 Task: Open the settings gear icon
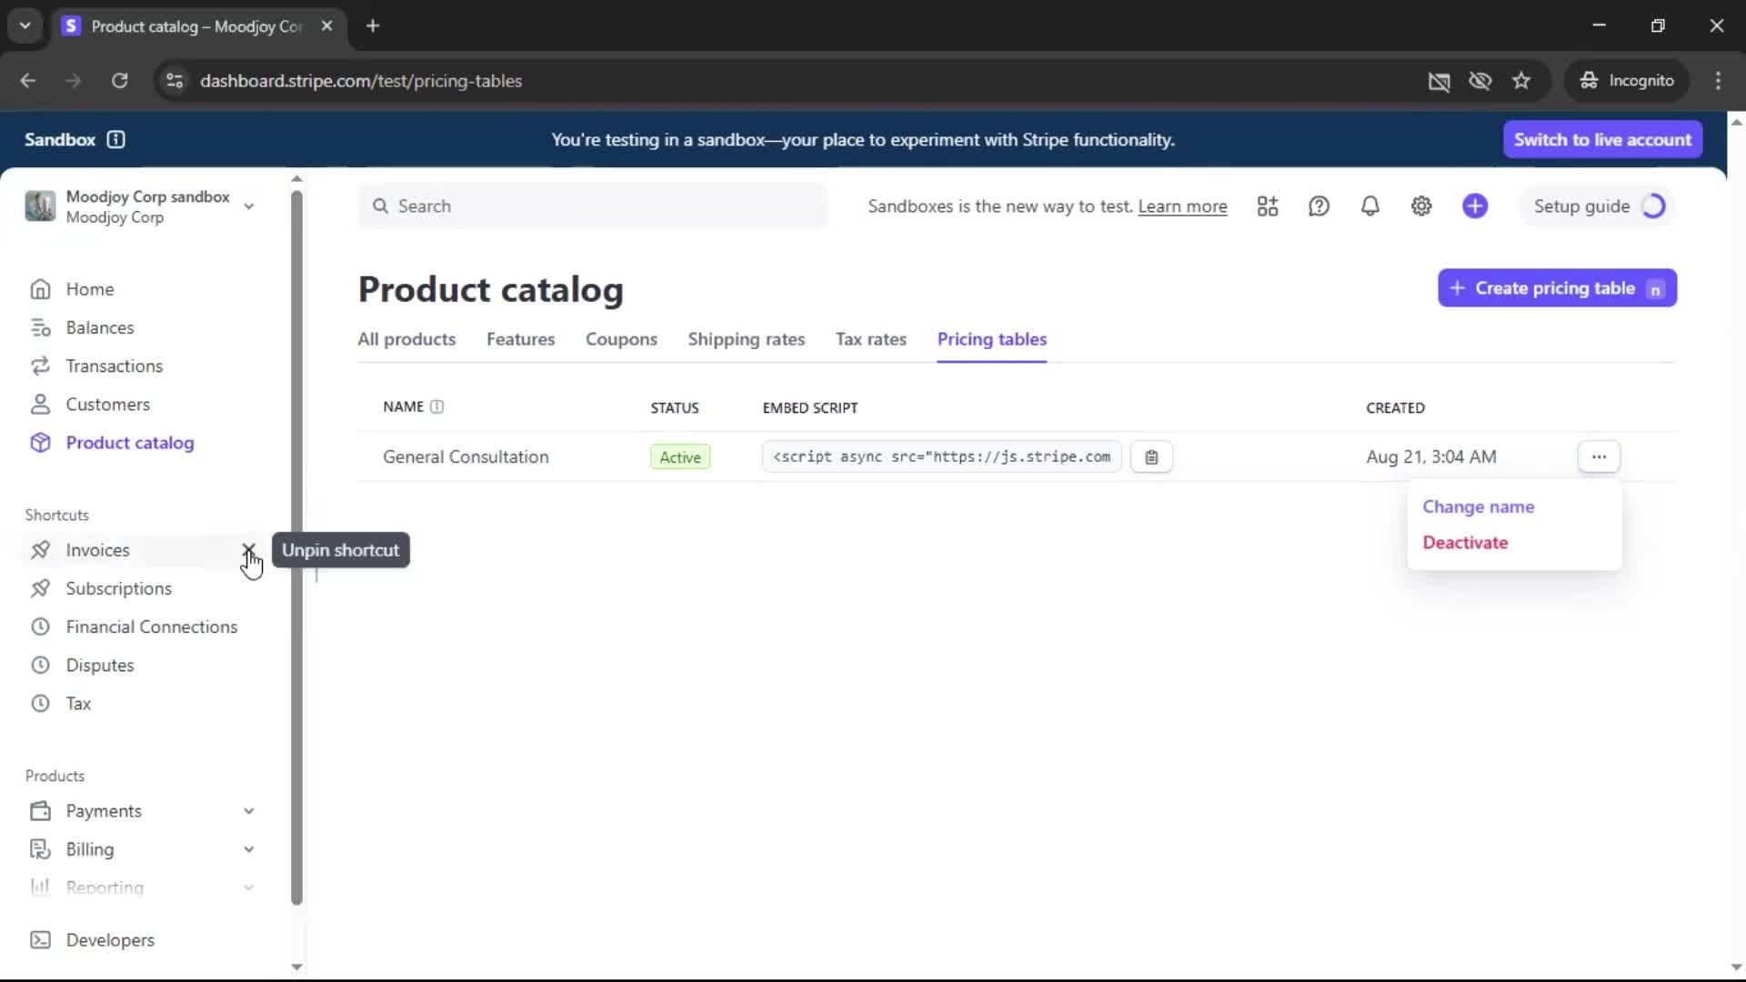coord(1421,206)
